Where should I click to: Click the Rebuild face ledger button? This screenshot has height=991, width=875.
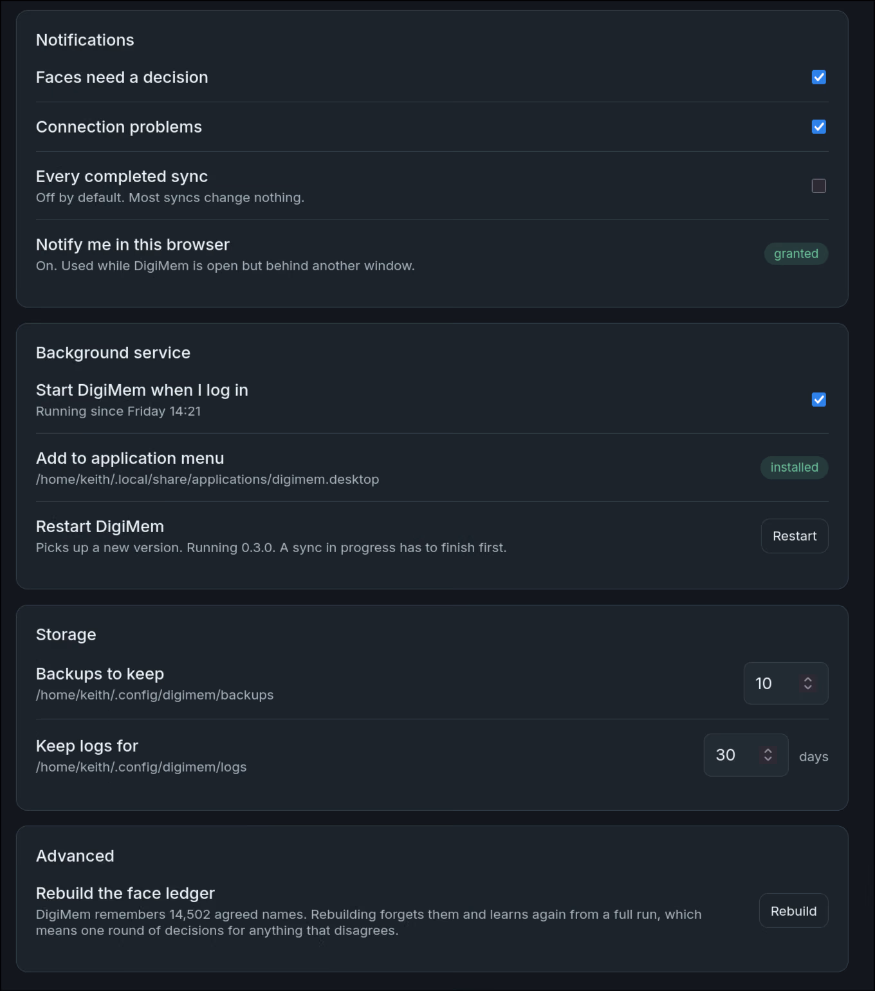click(793, 911)
